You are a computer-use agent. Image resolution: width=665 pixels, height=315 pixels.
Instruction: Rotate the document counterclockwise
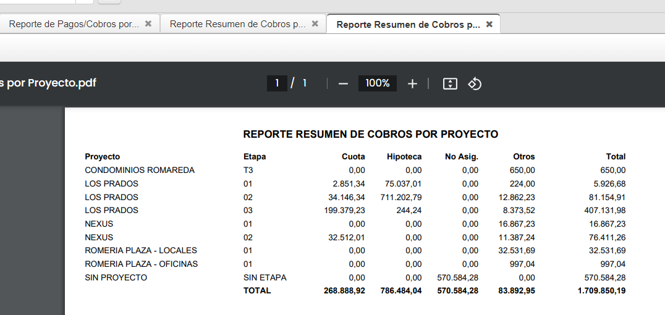click(x=475, y=83)
